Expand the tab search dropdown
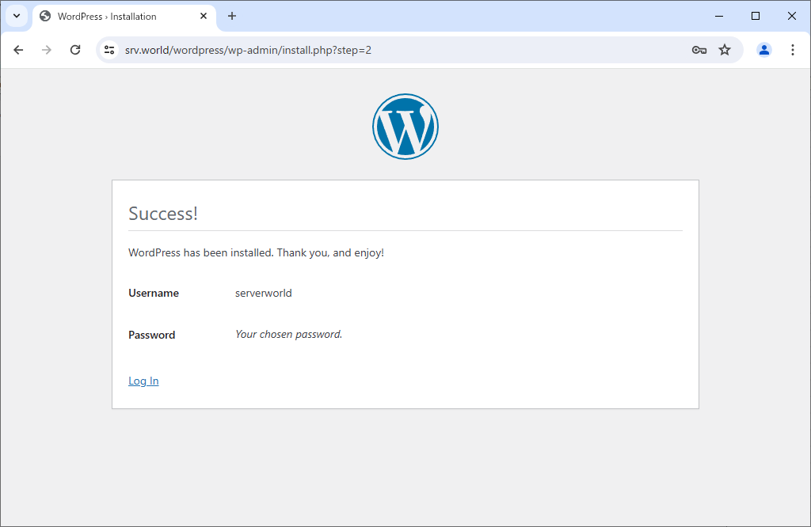Image resolution: width=811 pixels, height=527 pixels. 17,16
